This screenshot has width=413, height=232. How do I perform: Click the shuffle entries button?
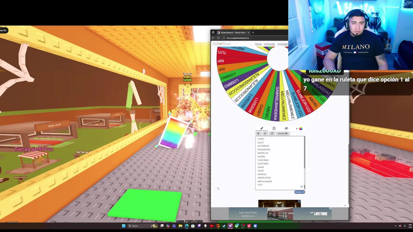click(x=258, y=133)
